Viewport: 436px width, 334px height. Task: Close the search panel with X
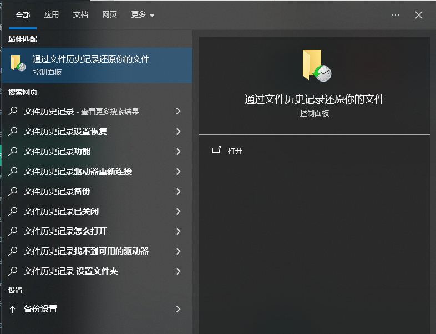419,15
